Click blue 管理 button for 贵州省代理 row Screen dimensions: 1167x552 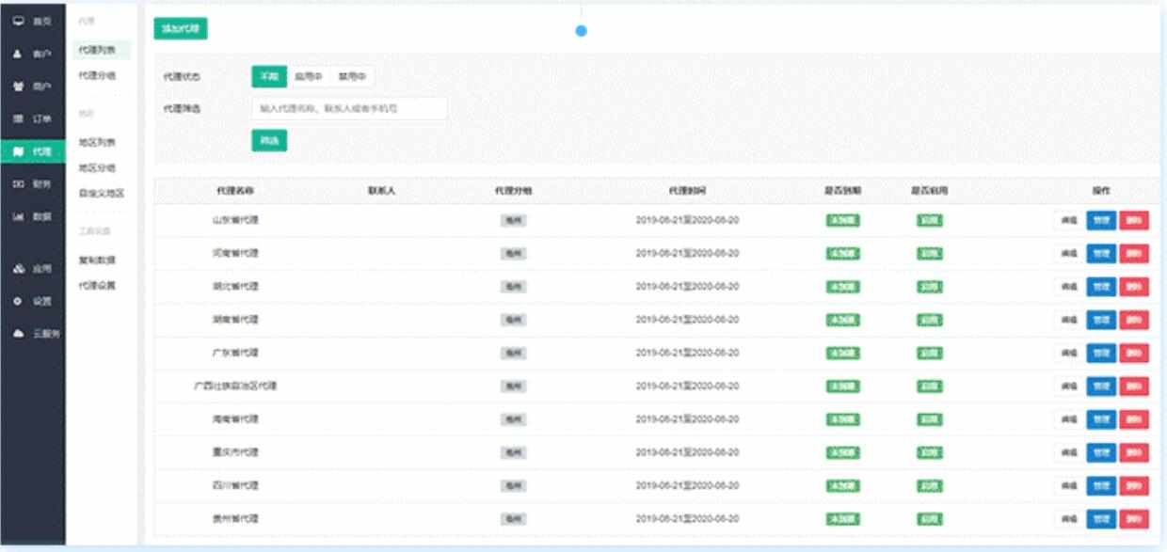tap(1101, 519)
